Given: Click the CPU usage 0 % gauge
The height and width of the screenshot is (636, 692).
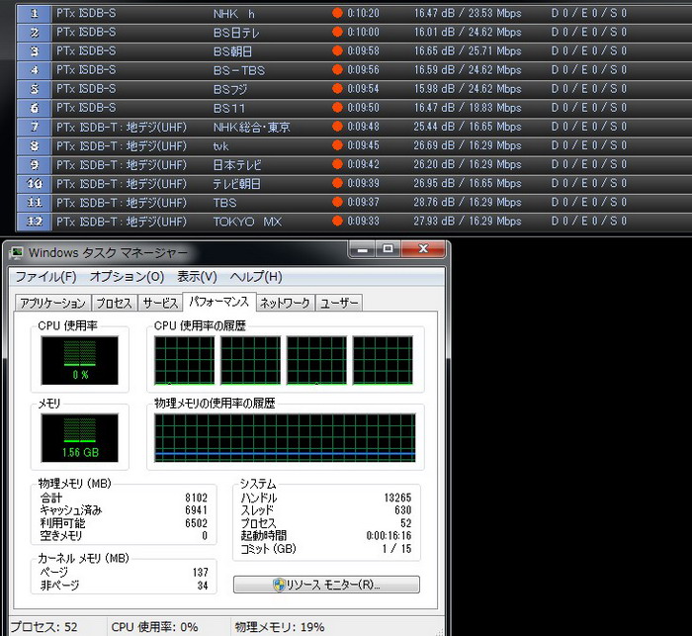Looking at the screenshot, I should [x=80, y=360].
